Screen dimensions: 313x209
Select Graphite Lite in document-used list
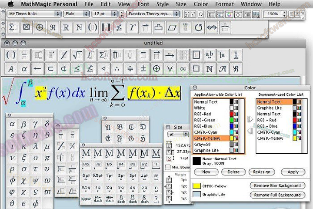(279, 108)
